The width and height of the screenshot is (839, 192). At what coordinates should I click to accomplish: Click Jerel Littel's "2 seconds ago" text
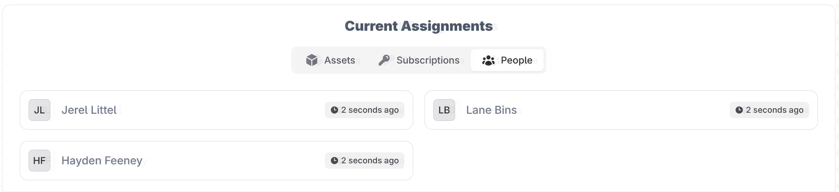click(x=370, y=110)
